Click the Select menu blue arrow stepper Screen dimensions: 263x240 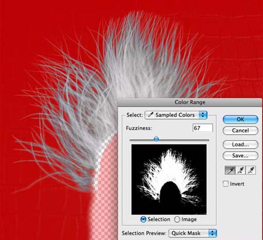pyautogui.click(x=203, y=115)
